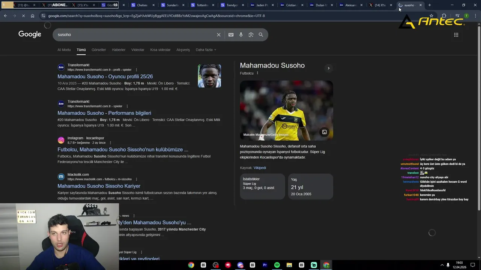Switch to the Chelsea browser tab
481x270 pixels.
[142, 5]
